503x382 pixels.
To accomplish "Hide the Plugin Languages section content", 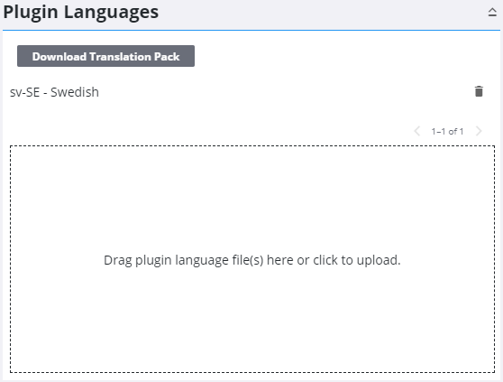I will click(492, 13).
